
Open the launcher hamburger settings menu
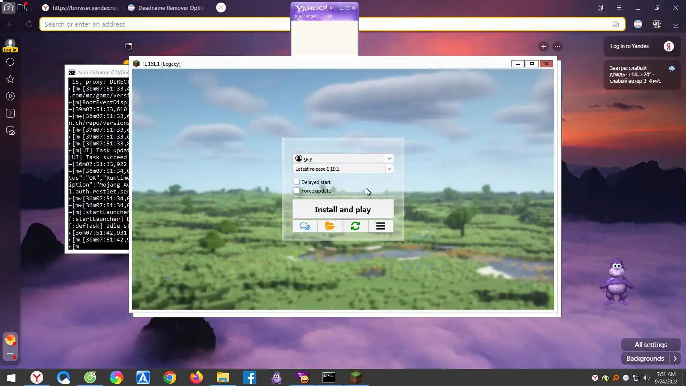click(380, 226)
